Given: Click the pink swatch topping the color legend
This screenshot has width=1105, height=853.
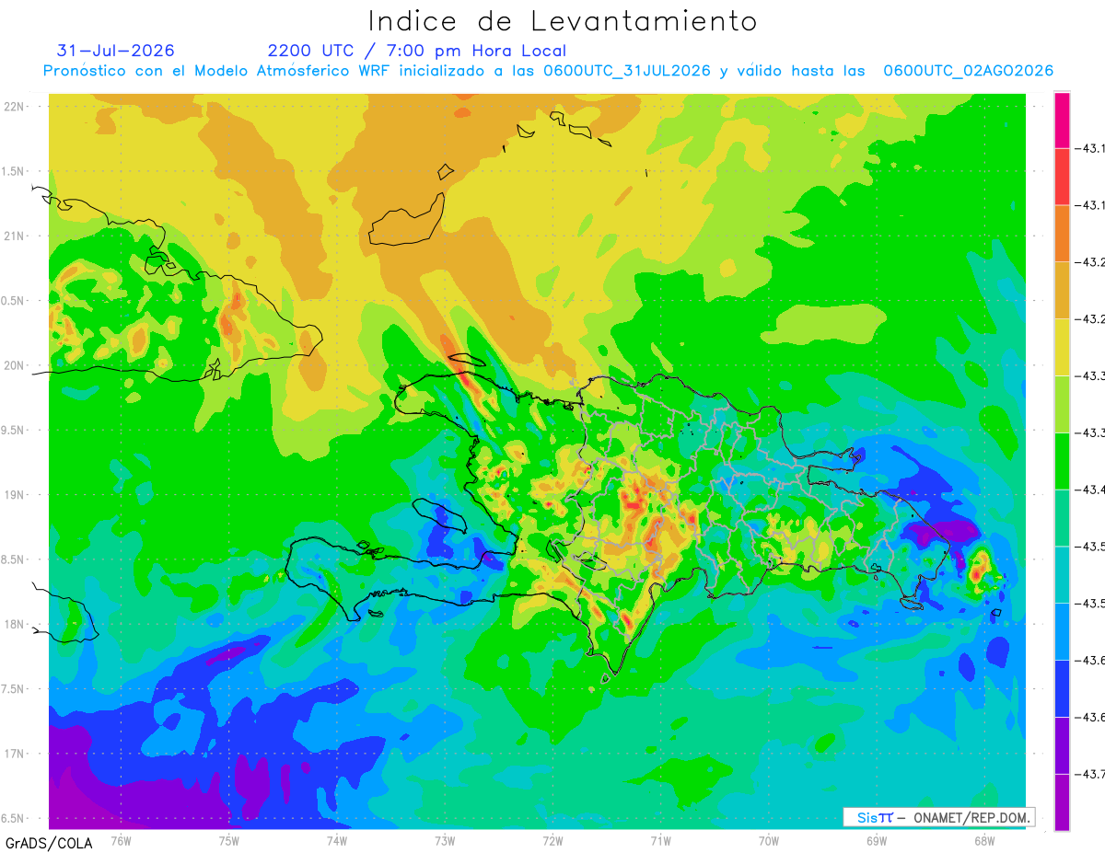Looking at the screenshot, I should (1062, 121).
